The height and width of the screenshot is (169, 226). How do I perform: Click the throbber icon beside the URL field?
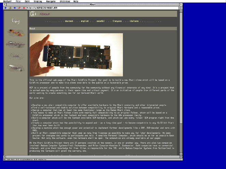pos(181,8)
